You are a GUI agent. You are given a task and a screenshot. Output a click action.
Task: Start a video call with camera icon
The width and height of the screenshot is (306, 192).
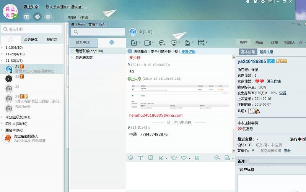pyautogui.click(x=148, y=43)
